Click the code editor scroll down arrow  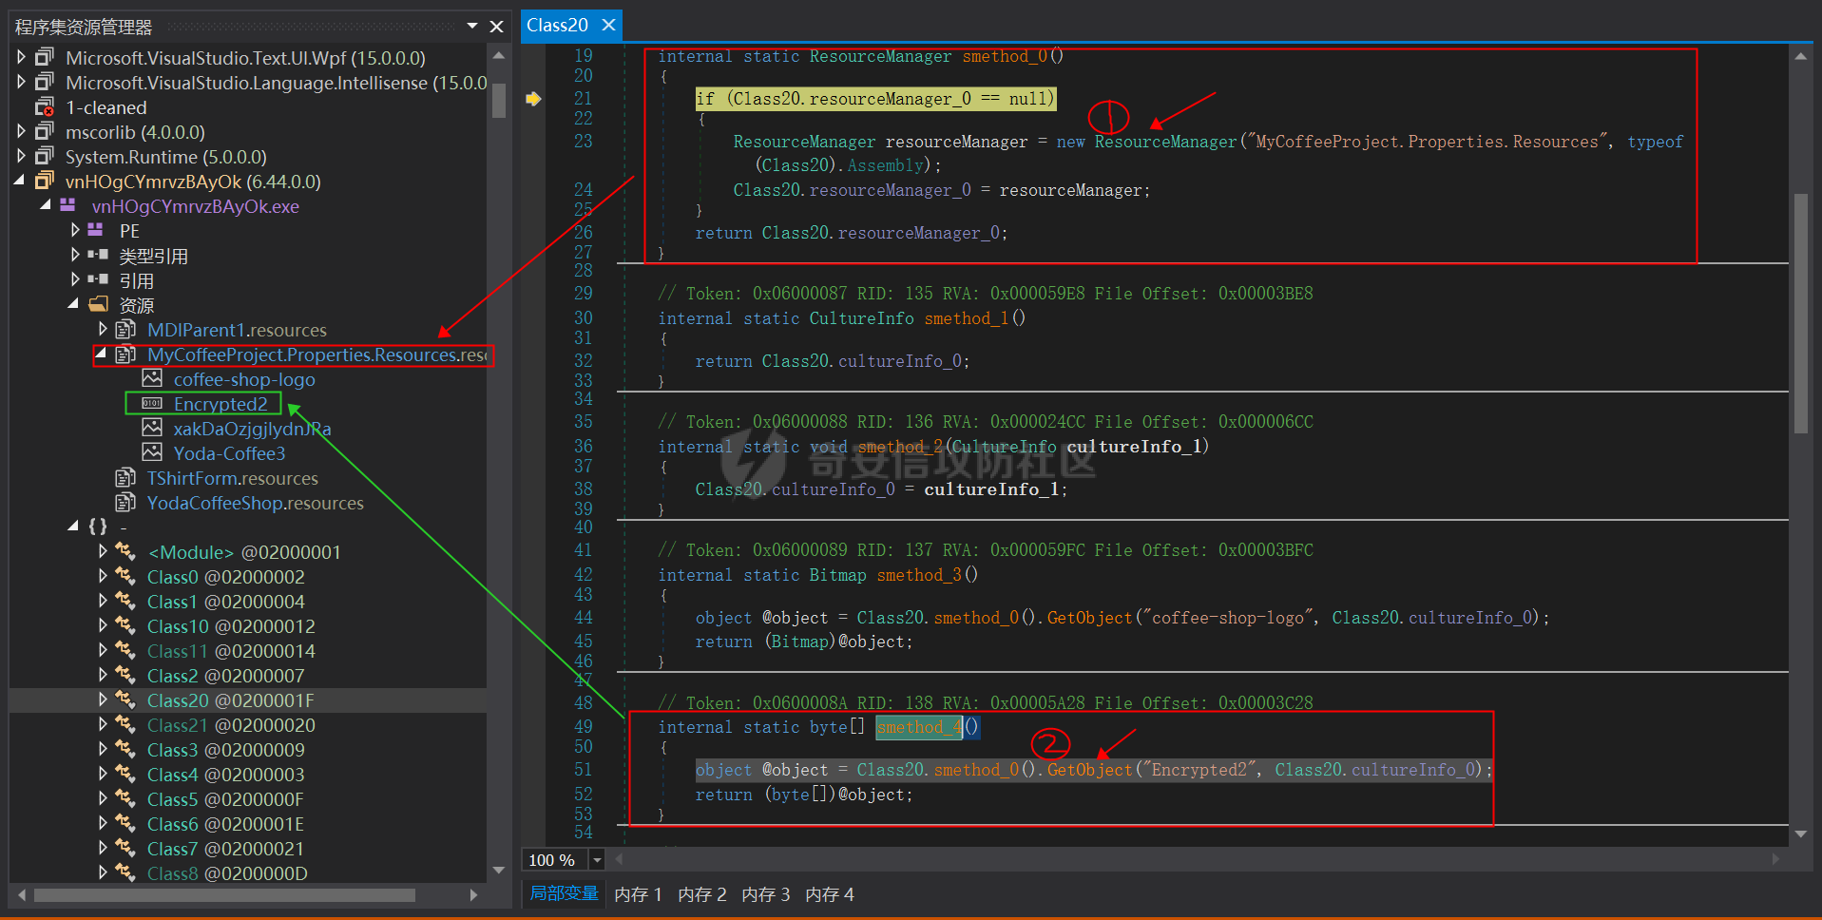point(1800,834)
